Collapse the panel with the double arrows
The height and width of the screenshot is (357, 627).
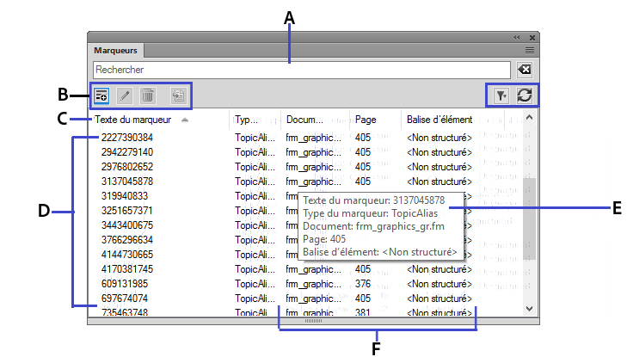(x=516, y=38)
